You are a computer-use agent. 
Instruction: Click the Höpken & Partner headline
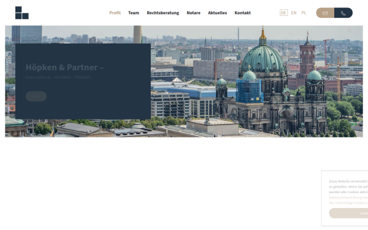click(64, 67)
